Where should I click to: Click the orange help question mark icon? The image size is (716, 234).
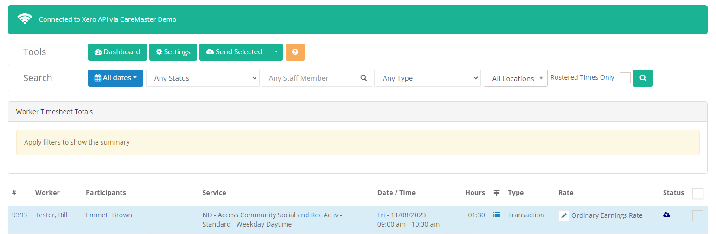pos(295,52)
